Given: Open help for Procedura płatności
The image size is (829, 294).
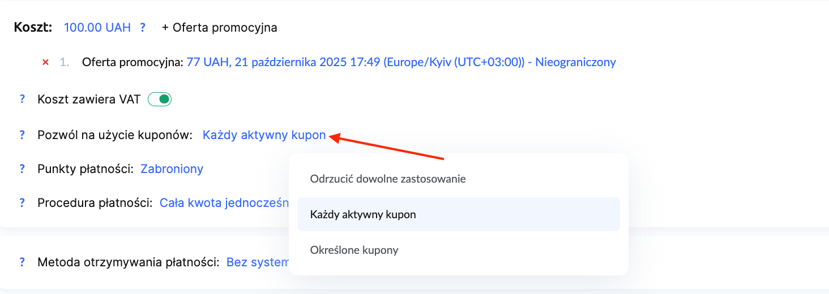Looking at the screenshot, I should pos(23,202).
